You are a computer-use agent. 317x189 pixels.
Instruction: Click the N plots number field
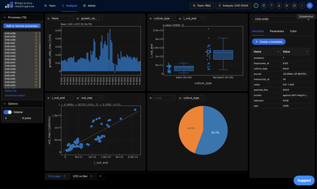click(x=12, y=118)
